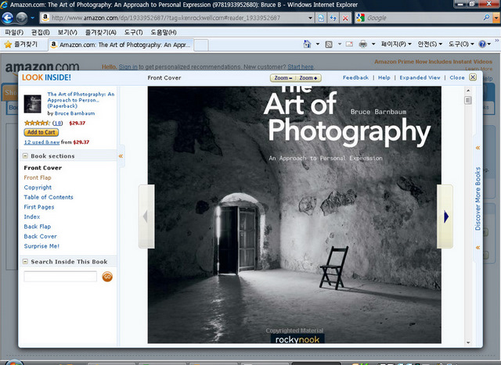The image size is (501, 365).
Task: Select Front Cover section
Action: point(43,168)
